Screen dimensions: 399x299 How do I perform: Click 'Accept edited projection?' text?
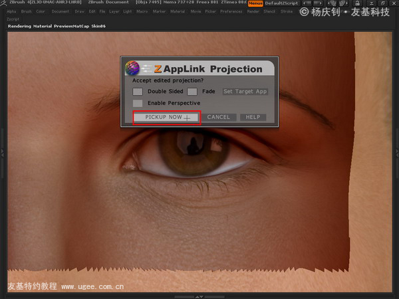(168, 80)
